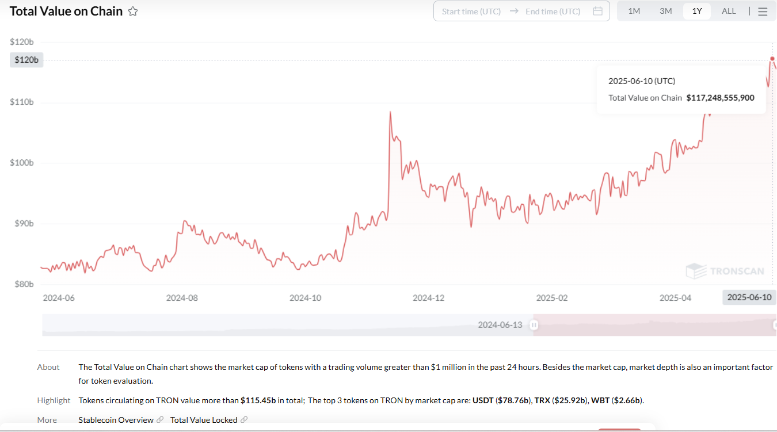Click the link icon beside Stablecoin Overview
The height and width of the screenshot is (432, 777).
(x=160, y=420)
